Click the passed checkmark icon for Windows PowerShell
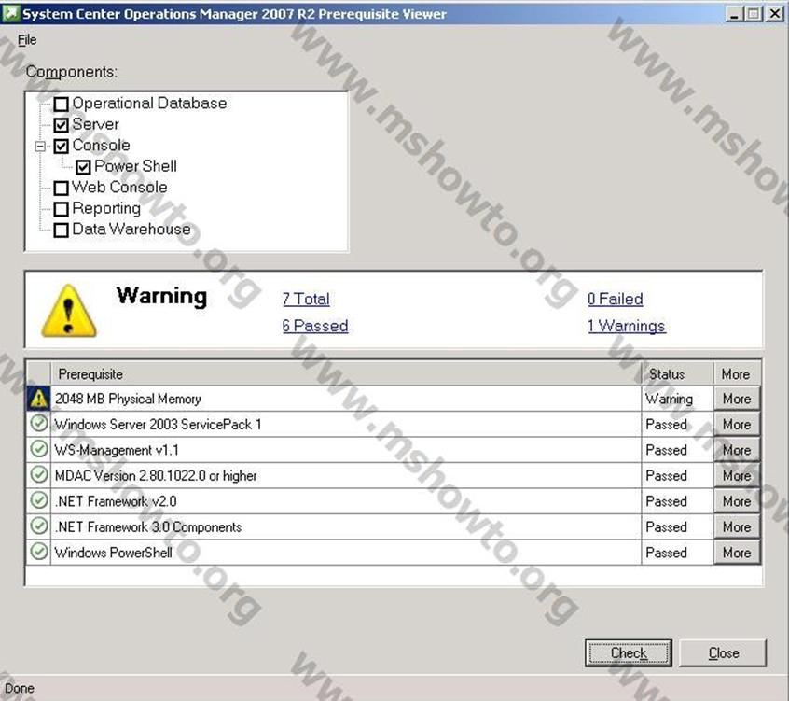The width and height of the screenshot is (789, 701). point(39,552)
